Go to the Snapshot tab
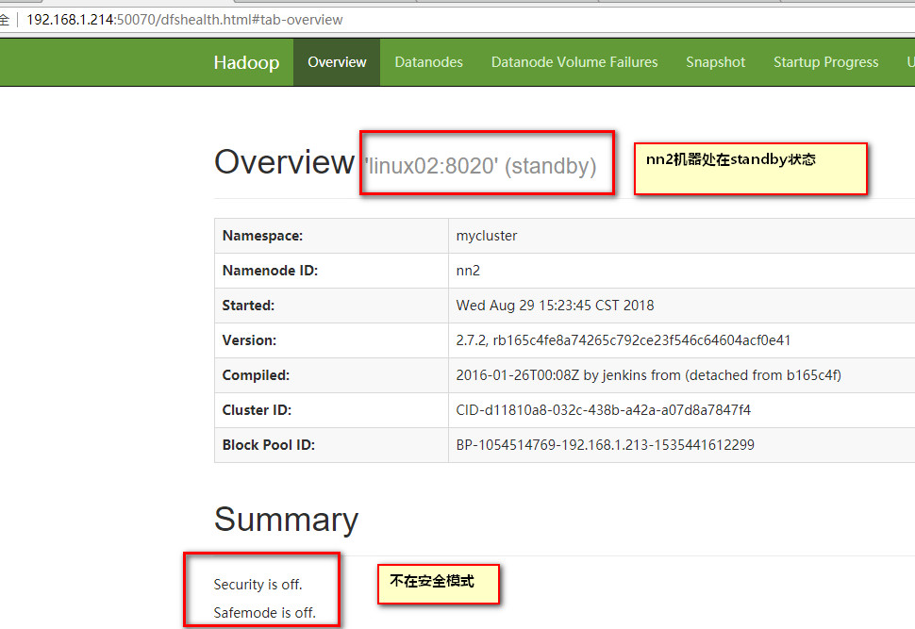Image resolution: width=915 pixels, height=629 pixels. (715, 62)
